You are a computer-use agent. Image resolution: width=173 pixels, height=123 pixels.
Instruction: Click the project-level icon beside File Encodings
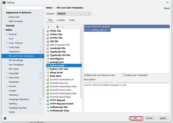click(x=40, y=60)
